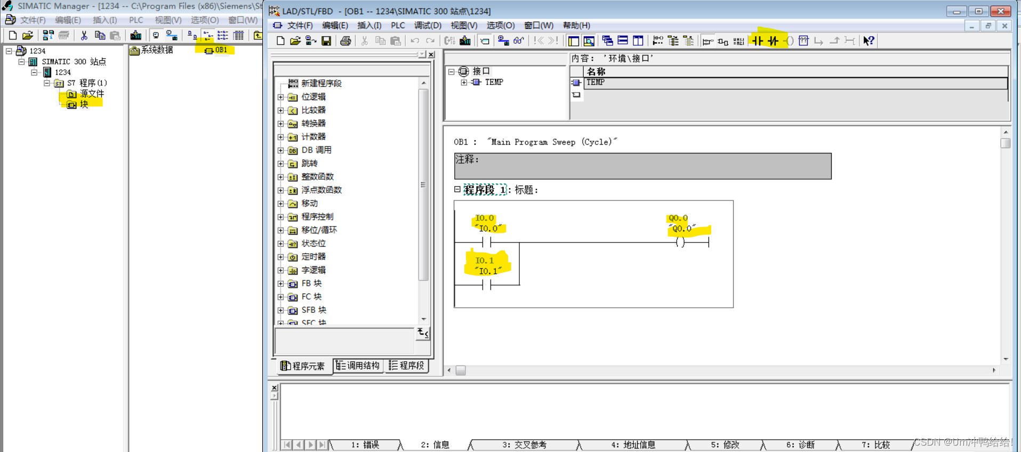
Task: Collapse the S7 程序(1) tree node
Action: [47, 83]
